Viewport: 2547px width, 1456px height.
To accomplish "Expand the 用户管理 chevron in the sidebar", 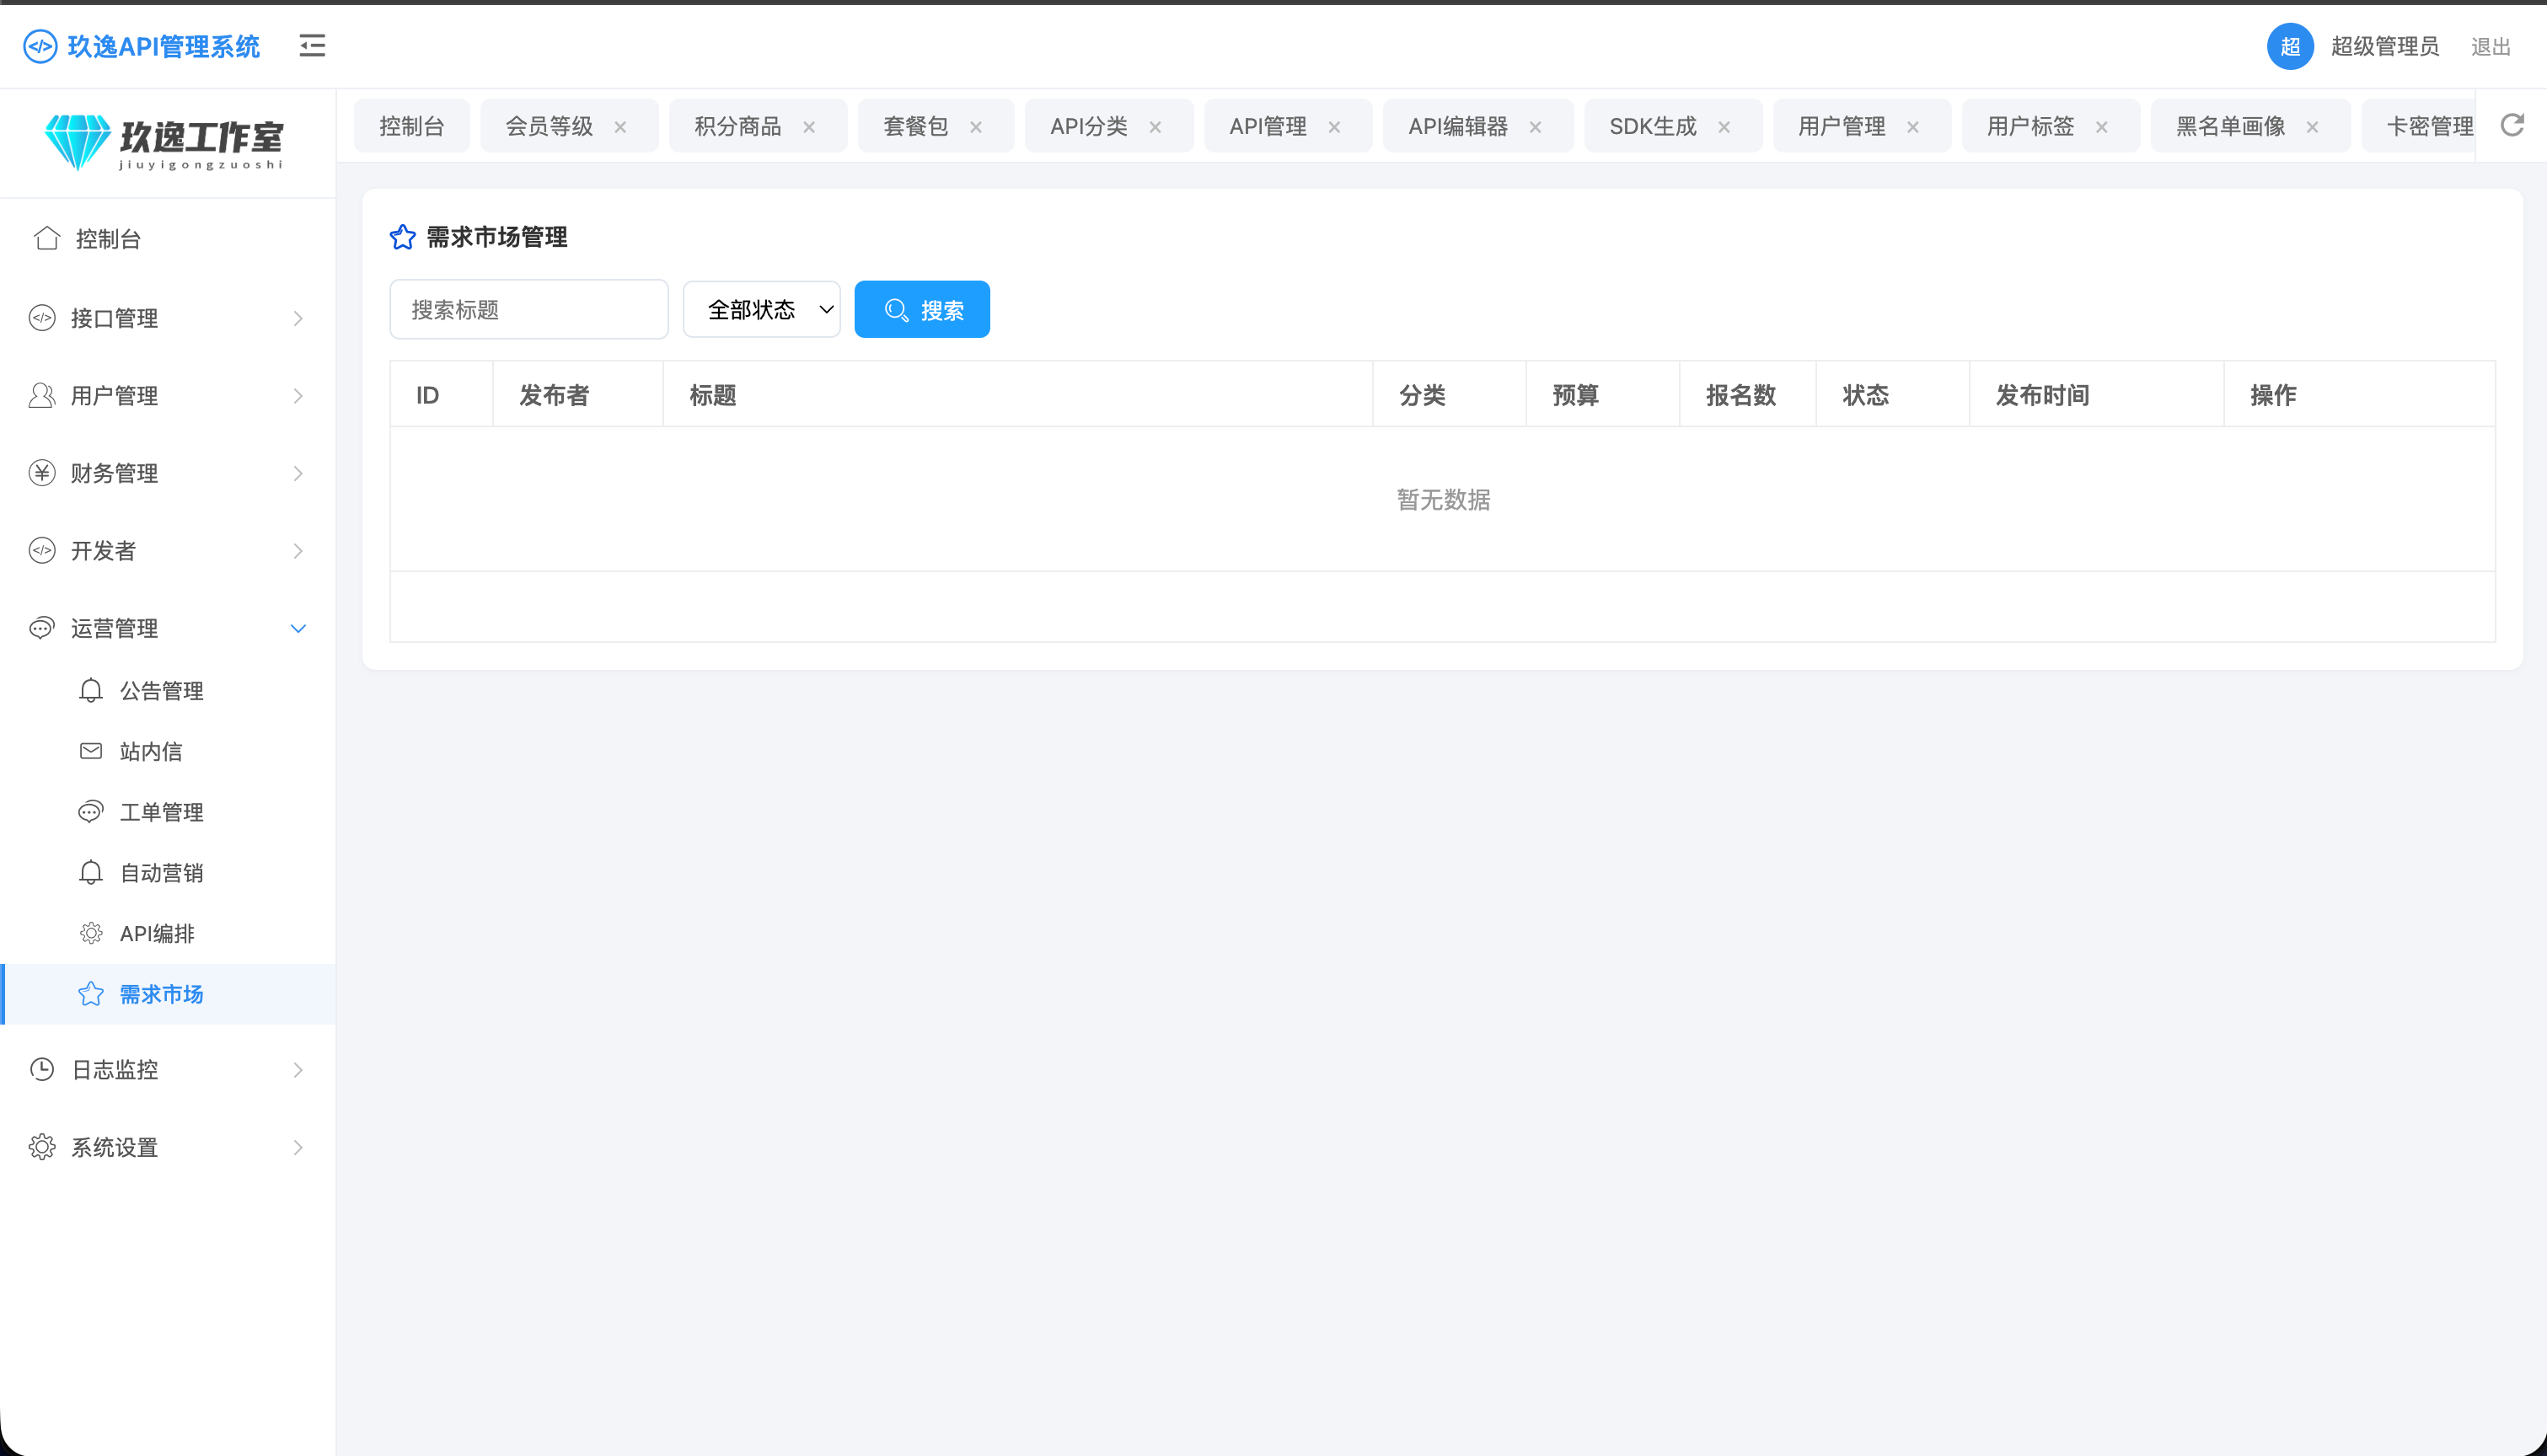I will (298, 395).
